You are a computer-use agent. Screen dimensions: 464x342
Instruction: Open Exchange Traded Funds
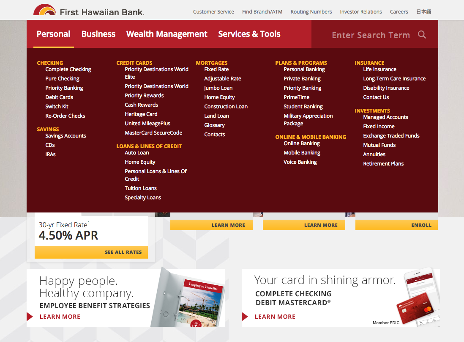pyautogui.click(x=391, y=136)
